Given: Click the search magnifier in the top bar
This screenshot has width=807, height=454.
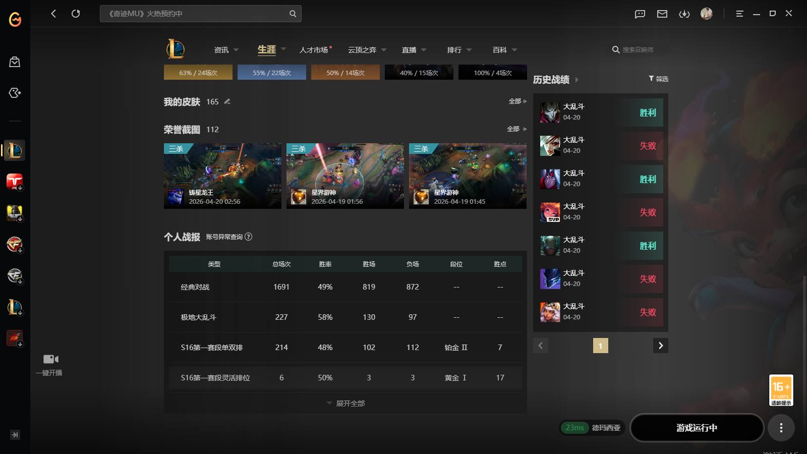Looking at the screenshot, I should coord(293,14).
